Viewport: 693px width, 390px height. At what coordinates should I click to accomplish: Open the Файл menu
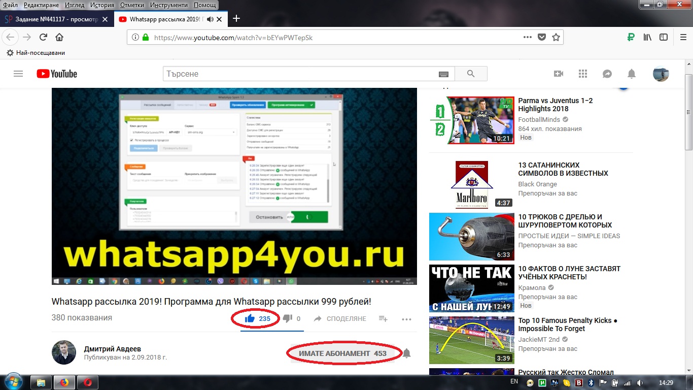[10, 5]
